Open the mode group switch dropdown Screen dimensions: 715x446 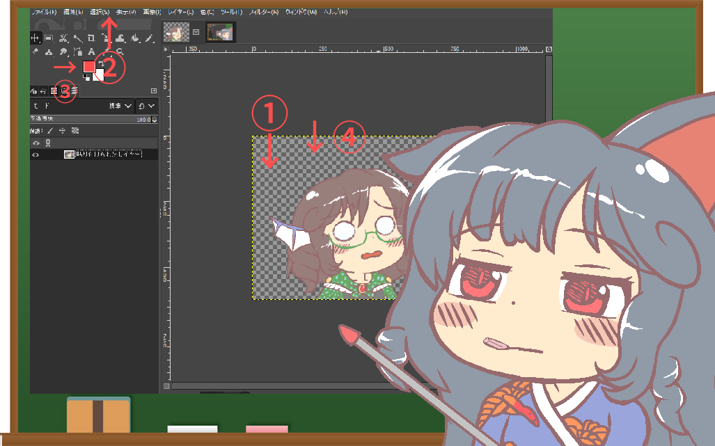tap(147, 106)
